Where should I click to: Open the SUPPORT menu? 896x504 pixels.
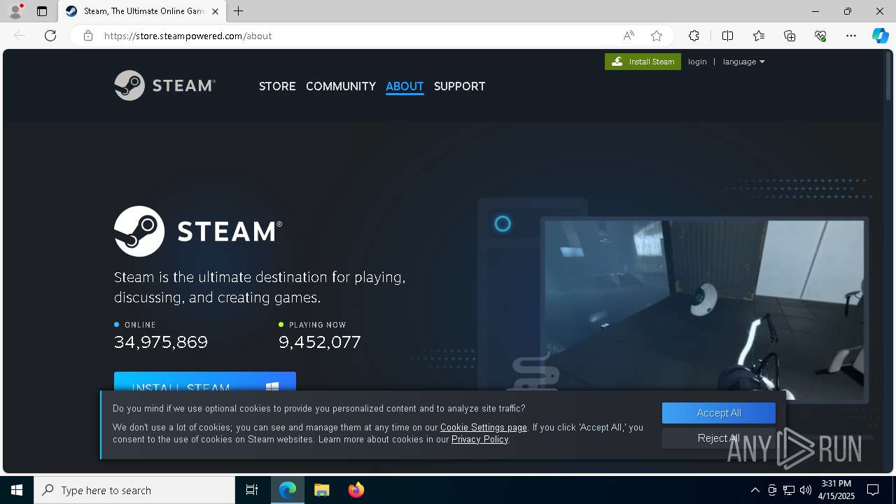pos(459,86)
